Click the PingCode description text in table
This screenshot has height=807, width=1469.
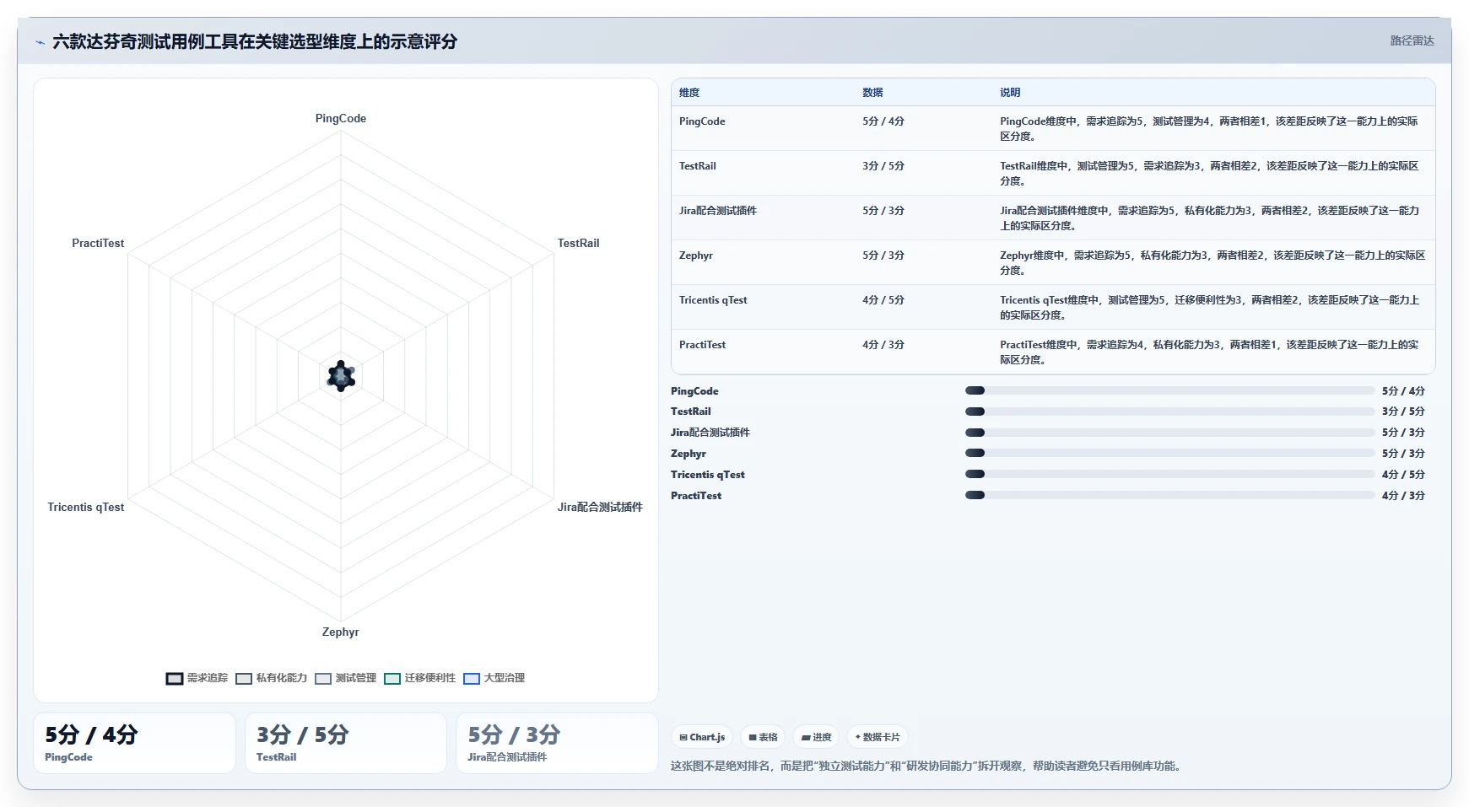1209,128
